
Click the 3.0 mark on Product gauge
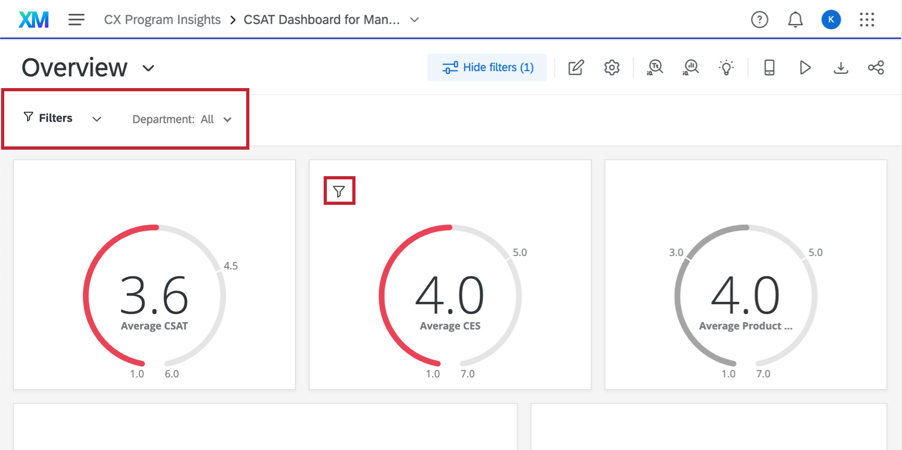click(x=676, y=253)
